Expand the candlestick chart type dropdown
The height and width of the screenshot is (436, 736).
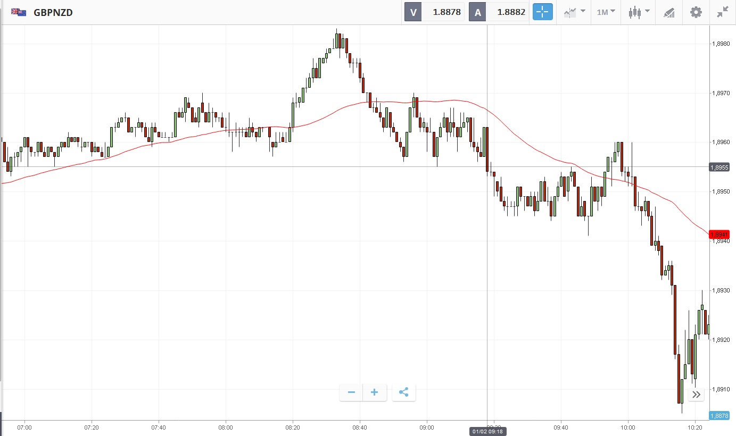click(639, 12)
